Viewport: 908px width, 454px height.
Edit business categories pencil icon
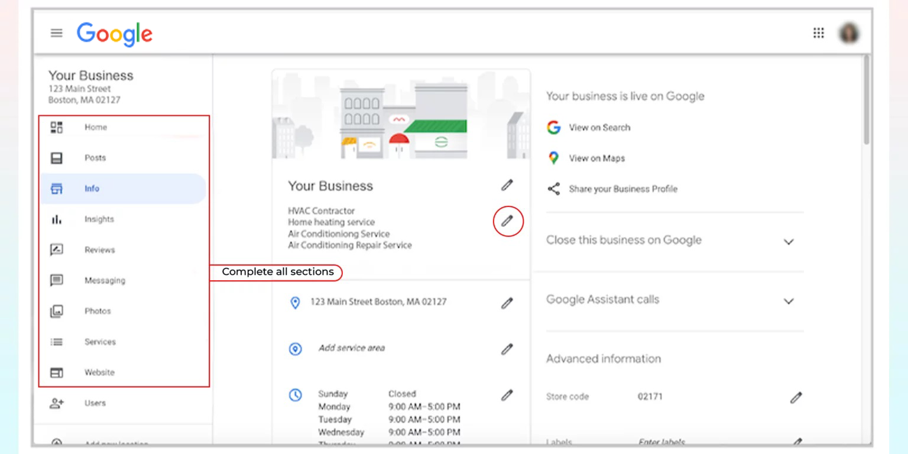click(508, 221)
